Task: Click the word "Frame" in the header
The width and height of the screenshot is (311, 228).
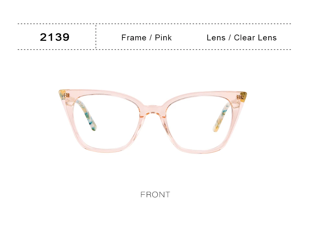Action: click(134, 37)
